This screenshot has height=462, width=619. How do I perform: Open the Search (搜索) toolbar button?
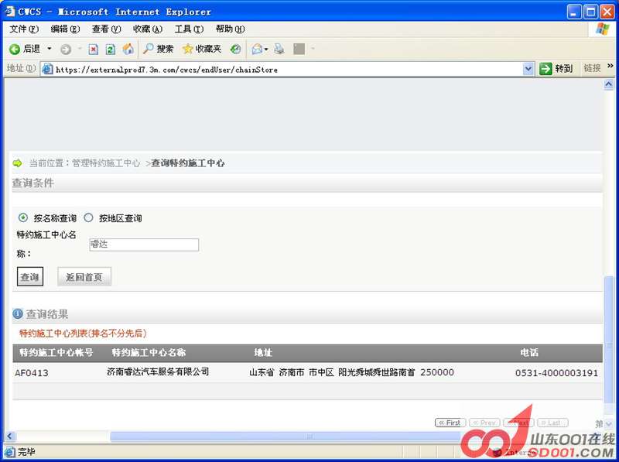159,49
